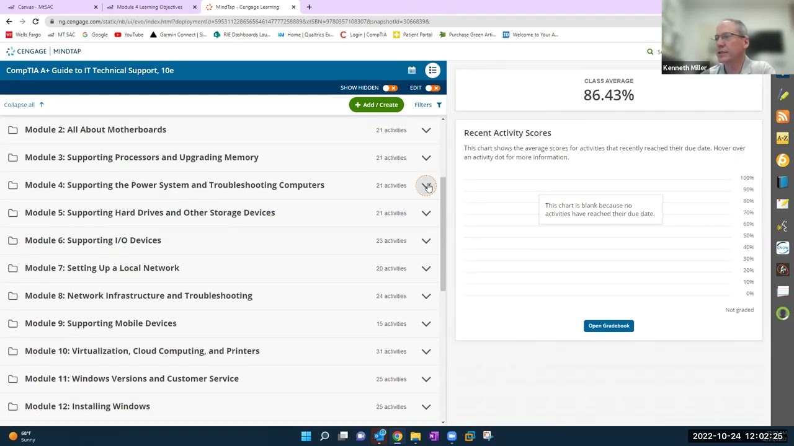794x446 pixels.
Task: Open Login | CompTIA bookmark
Action: click(x=364, y=35)
